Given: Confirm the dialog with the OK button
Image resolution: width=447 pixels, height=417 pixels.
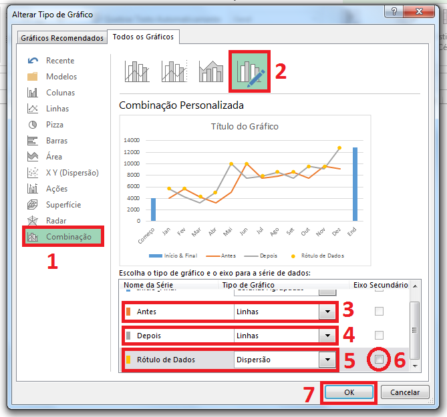Looking at the screenshot, I should coord(349,393).
